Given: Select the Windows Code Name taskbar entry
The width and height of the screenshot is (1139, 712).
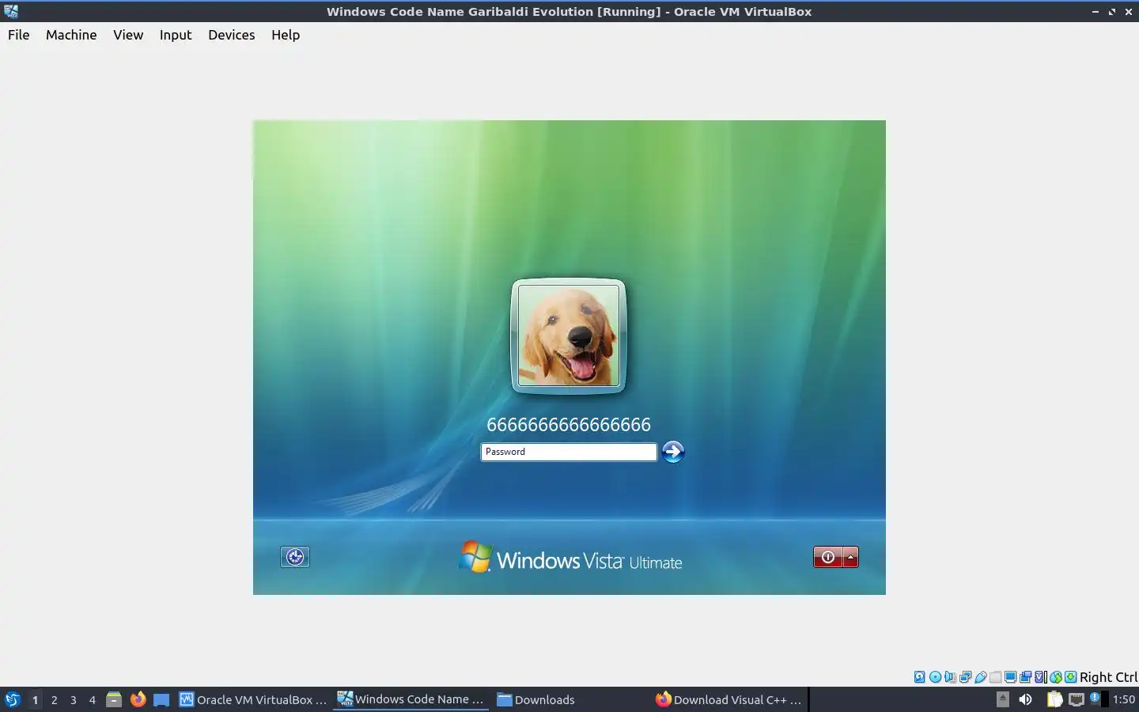Looking at the screenshot, I should 411,699.
